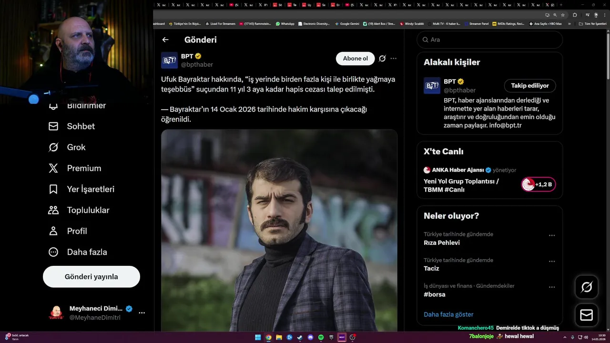
Task: Open options dots for Taciz trend
Action: tap(552, 262)
